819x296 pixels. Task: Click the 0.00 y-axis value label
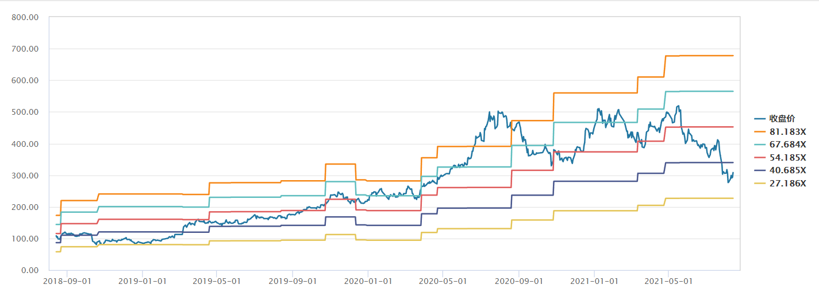pyautogui.click(x=28, y=270)
